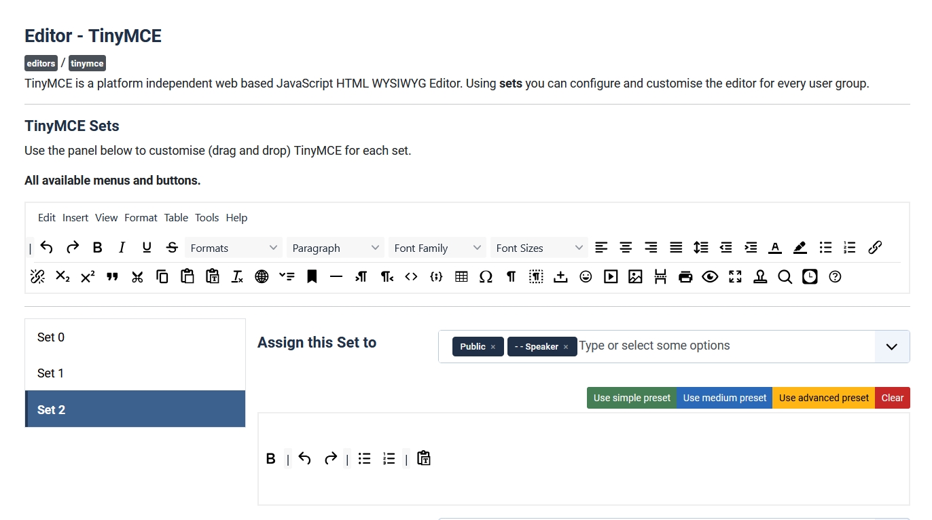Click the Insert emoticon smiley icon
932x520 pixels.
point(586,276)
